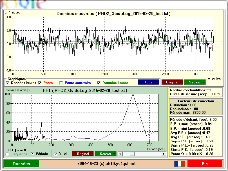Click the Déclinaison :1.00 factor
Image resolution: width=228 pixels, height=171 pixels.
point(184,109)
